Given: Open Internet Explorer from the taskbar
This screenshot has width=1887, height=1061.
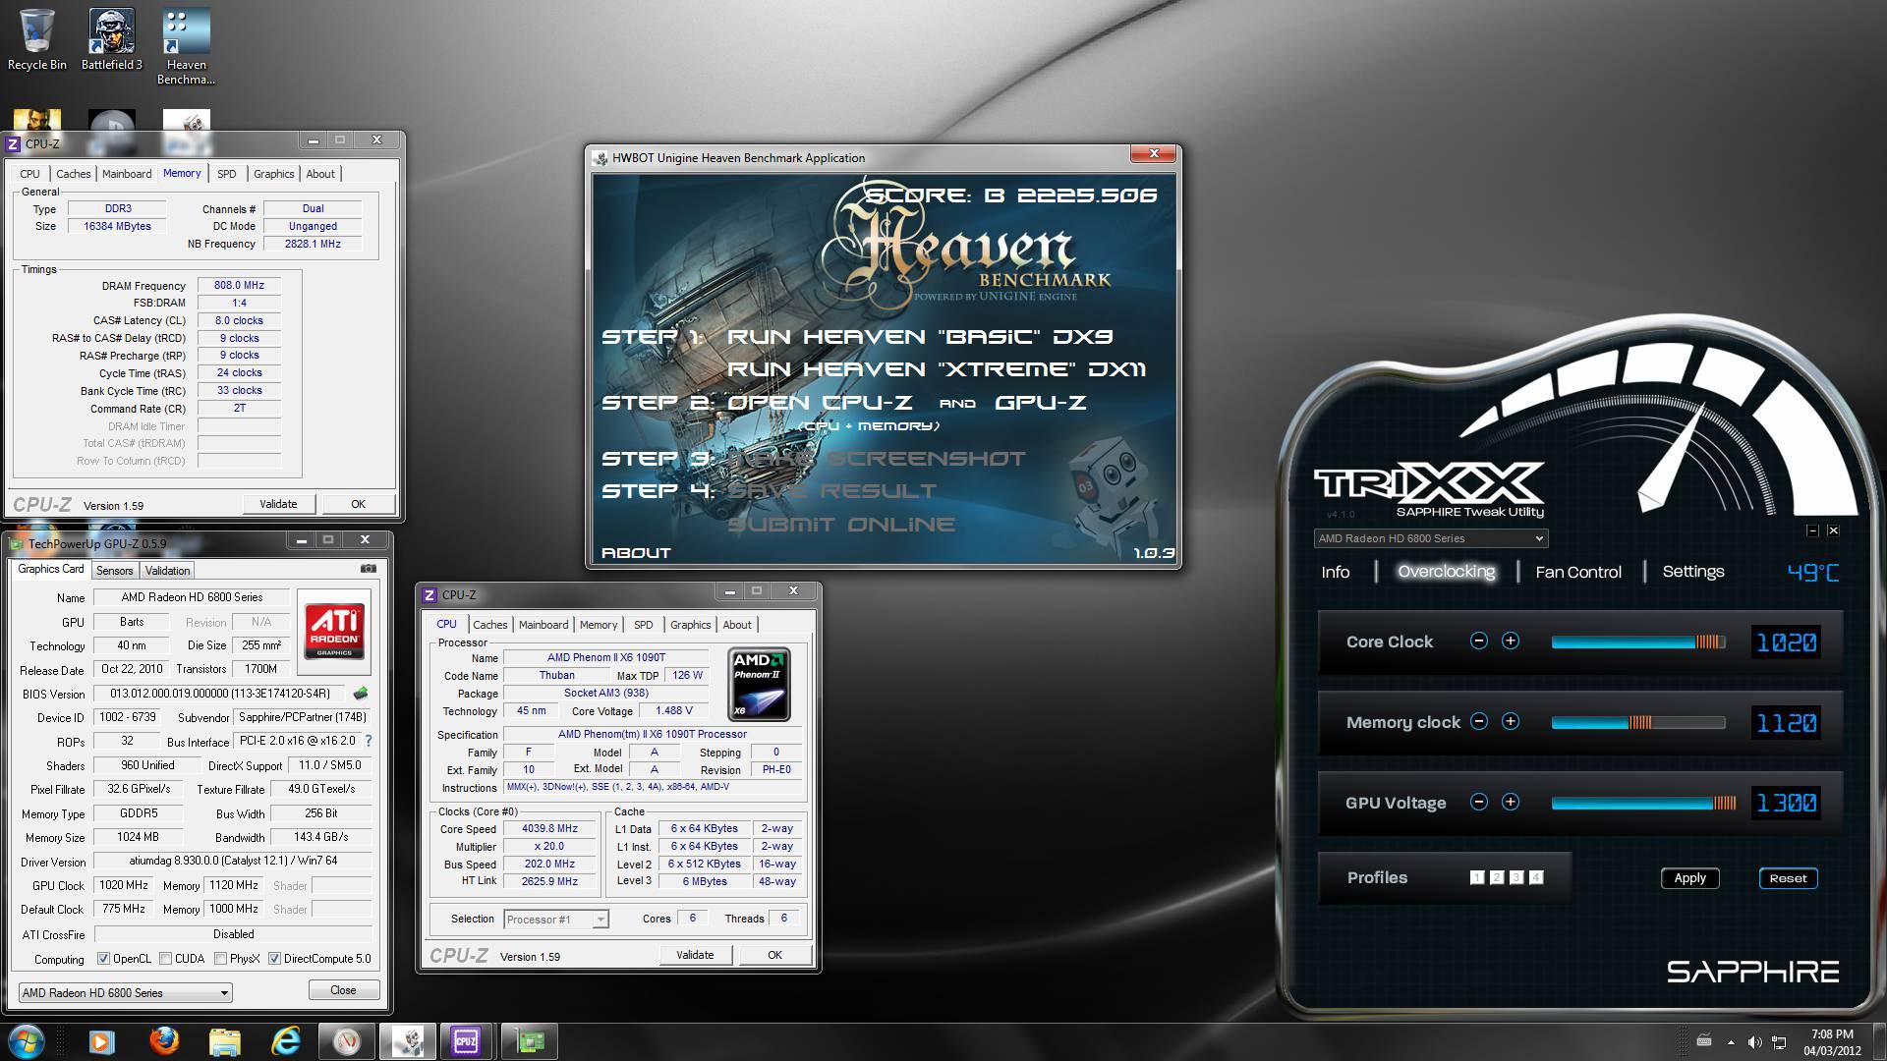Looking at the screenshot, I should [x=286, y=1041].
